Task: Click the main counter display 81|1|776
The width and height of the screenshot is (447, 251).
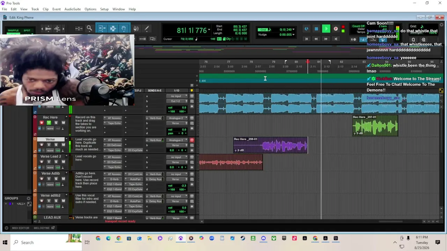Action: [x=192, y=31]
